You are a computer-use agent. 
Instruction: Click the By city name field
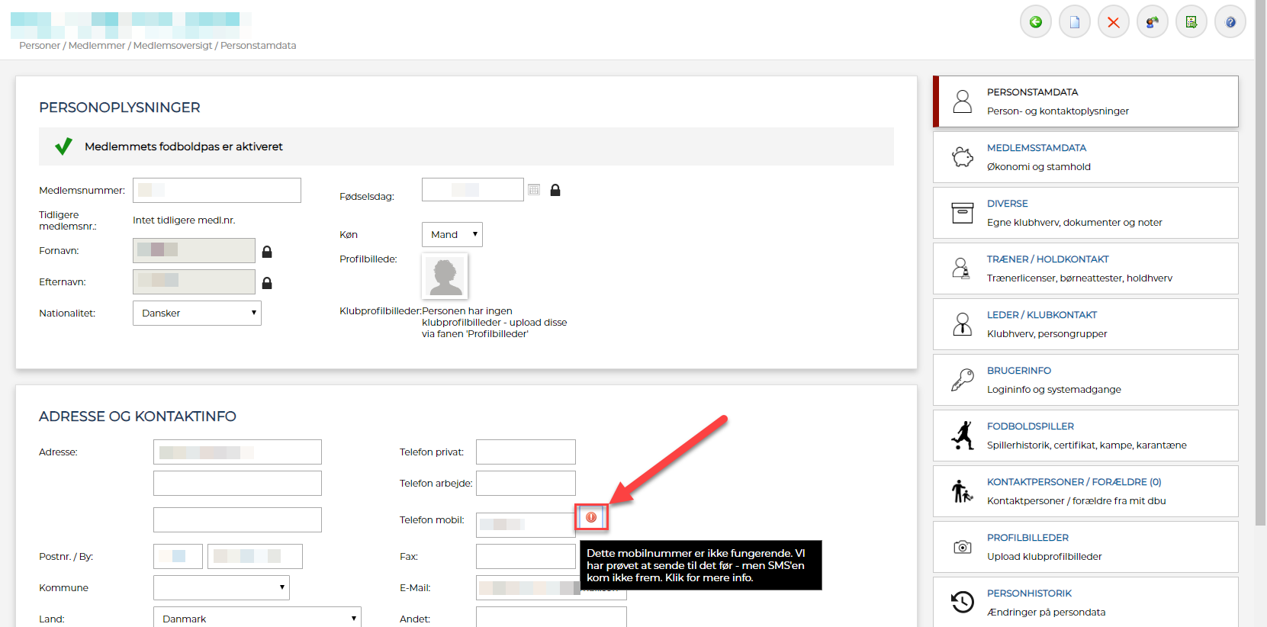tap(255, 556)
